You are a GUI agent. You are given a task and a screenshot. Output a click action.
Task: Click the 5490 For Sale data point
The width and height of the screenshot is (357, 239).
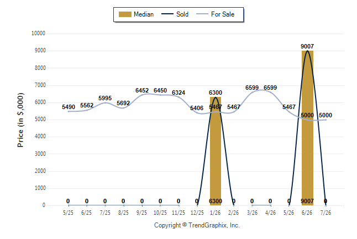point(69,111)
